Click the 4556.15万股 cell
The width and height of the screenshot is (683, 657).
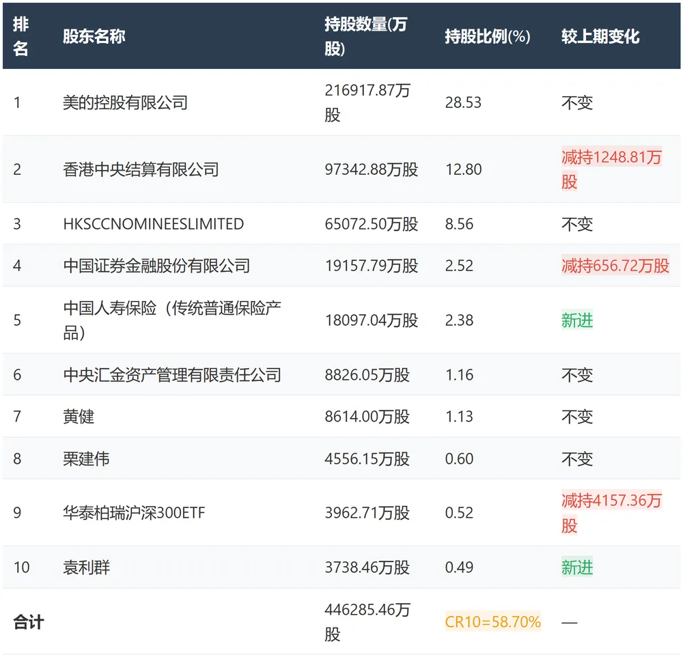[x=367, y=459]
